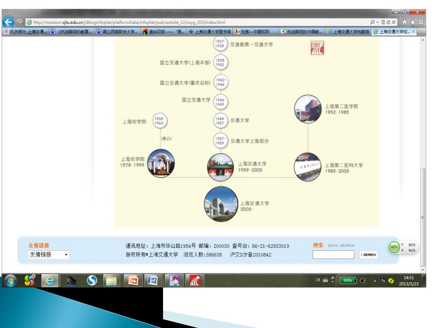438x328 pixels.
Task: Switch to 国立西南联合大学 tab
Action: (x=117, y=32)
